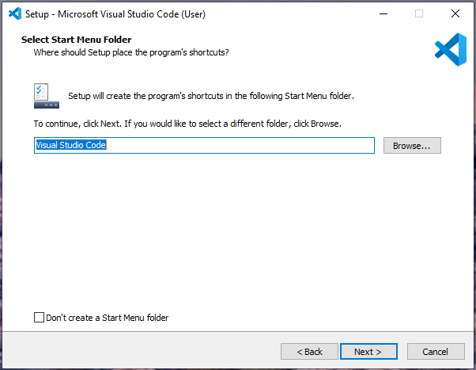Click the "Don't create a Start Menu folder" label
Viewport: 476px width, 370px height.
click(107, 318)
